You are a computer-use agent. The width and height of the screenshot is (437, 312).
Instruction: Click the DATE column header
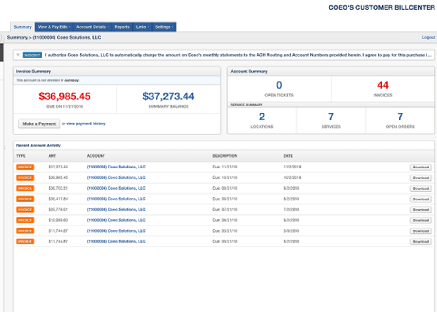tap(288, 156)
